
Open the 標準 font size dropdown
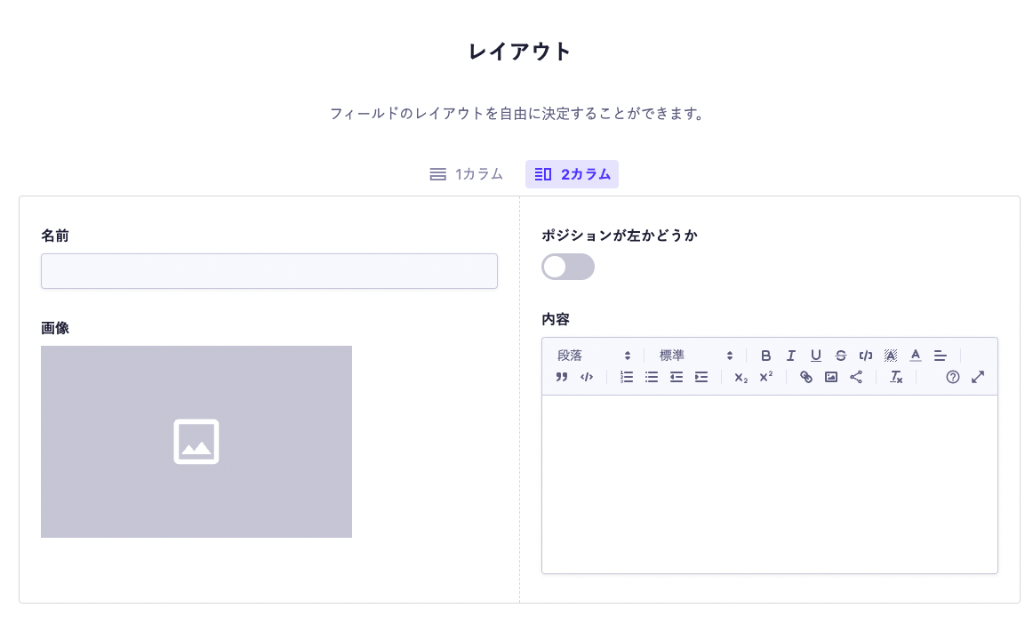point(696,356)
